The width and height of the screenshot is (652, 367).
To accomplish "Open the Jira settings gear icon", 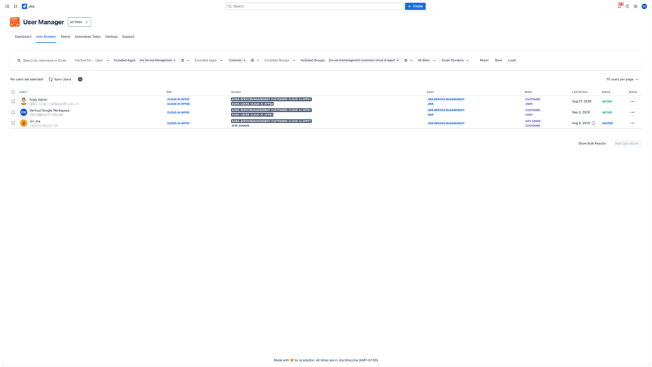I will [x=636, y=6].
